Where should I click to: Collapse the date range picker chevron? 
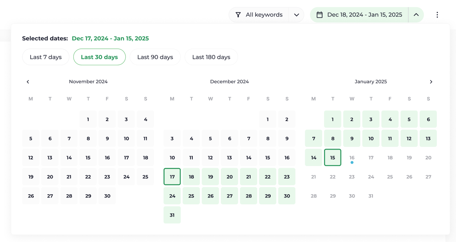pos(416,15)
